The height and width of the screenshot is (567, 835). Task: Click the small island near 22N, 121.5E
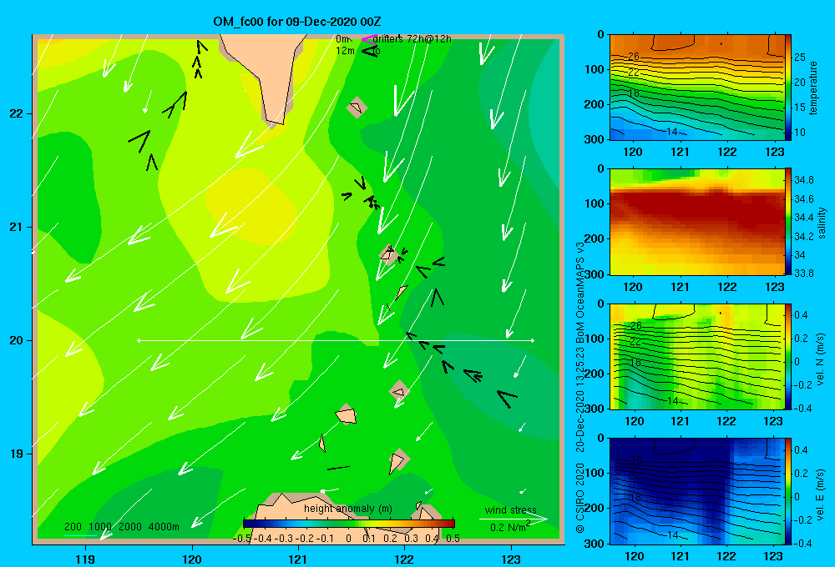pos(357,108)
